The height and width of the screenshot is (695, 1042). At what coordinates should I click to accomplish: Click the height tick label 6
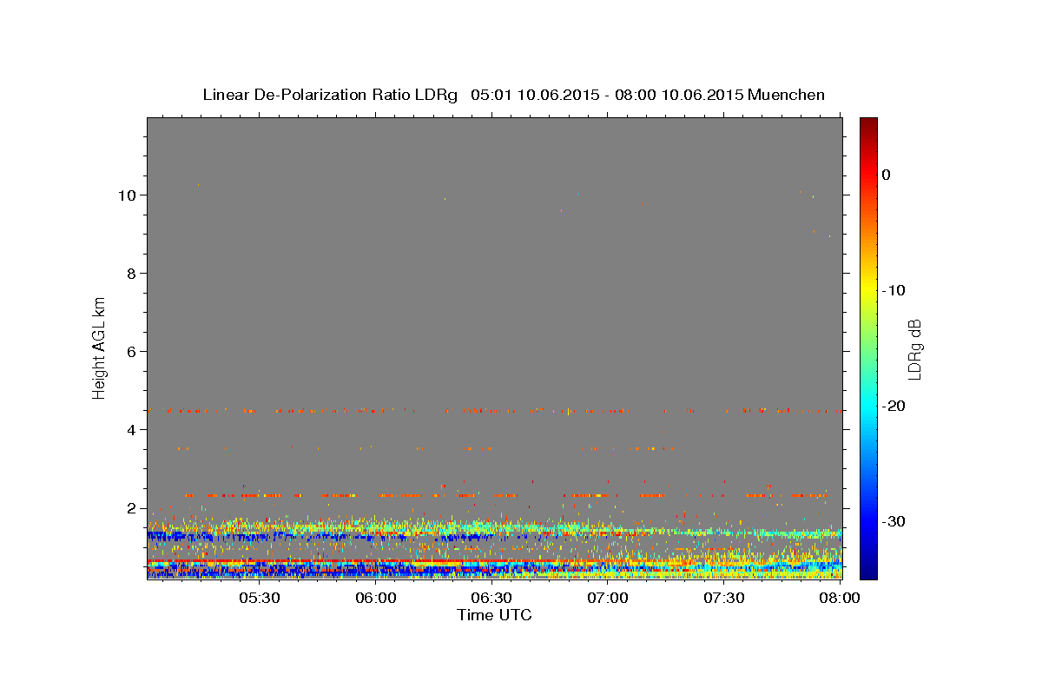point(132,351)
